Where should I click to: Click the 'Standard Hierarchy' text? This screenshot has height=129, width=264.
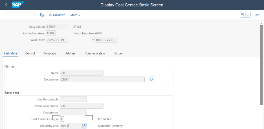(111, 126)
